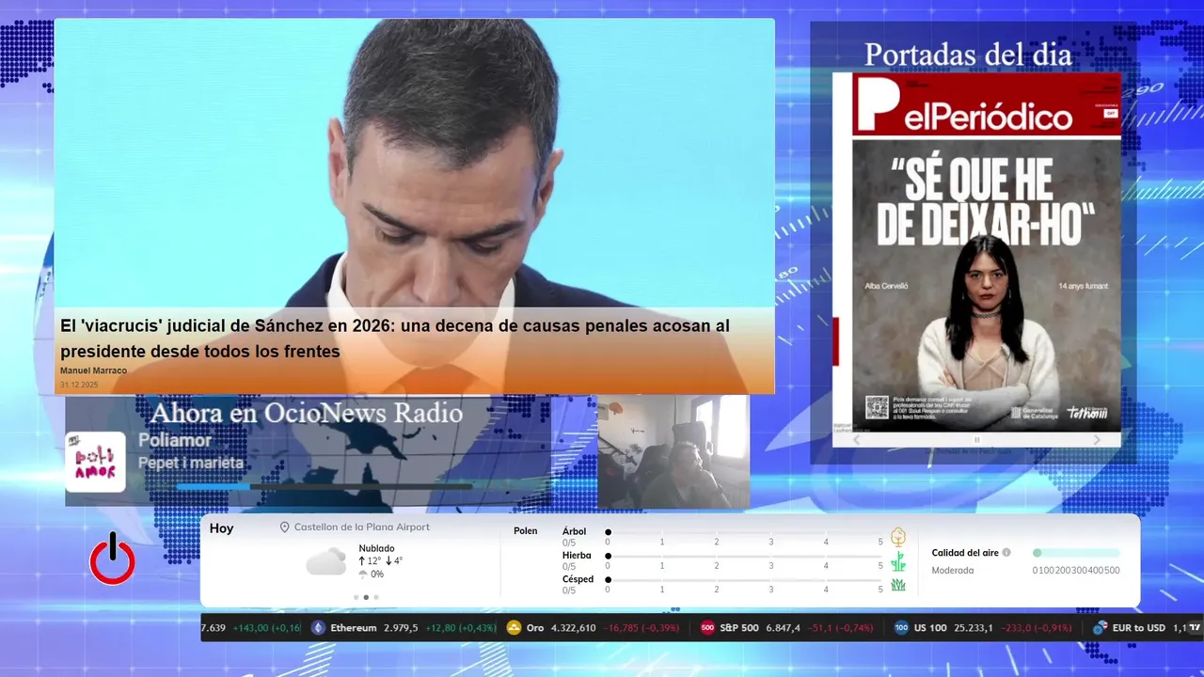Click the Ethereum coin icon in ticker
The image size is (1204, 677).
318,628
